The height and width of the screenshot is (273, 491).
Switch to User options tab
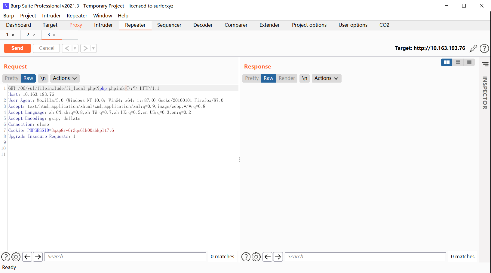point(353,25)
